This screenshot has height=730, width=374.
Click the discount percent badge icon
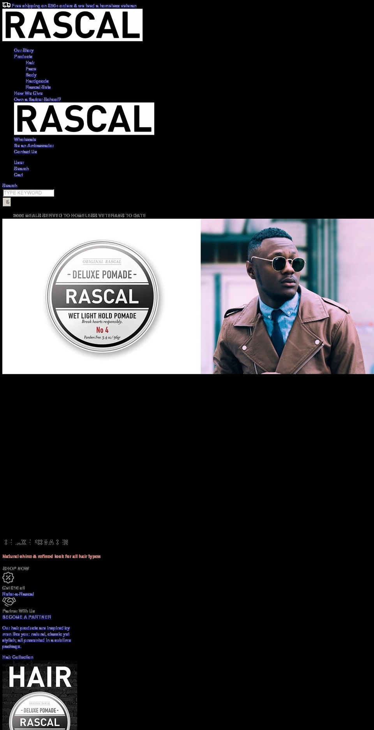pyautogui.click(x=8, y=578)
